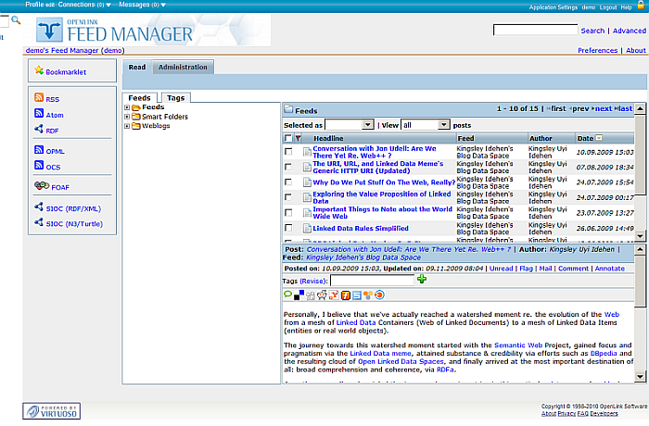Image resolution: width=649 pixels, height=426 pixels.
Task: Click the SIOC (N3/Turtle) icon
Action: (38, 223)
